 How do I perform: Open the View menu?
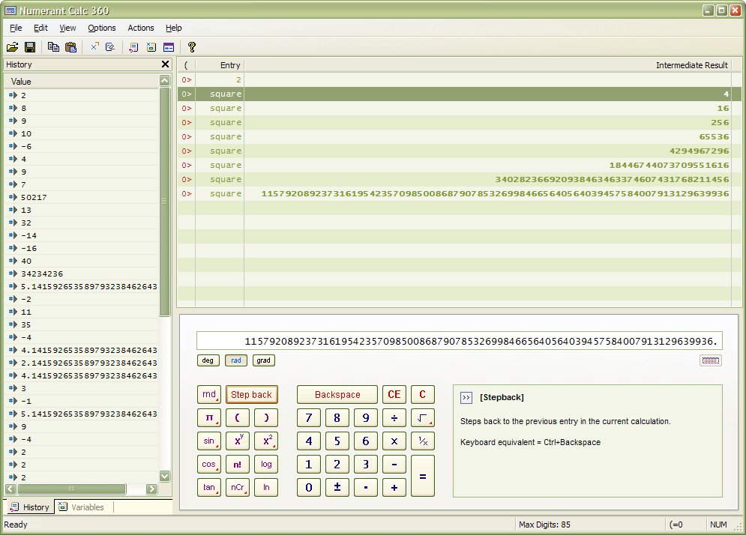[67, 28]
